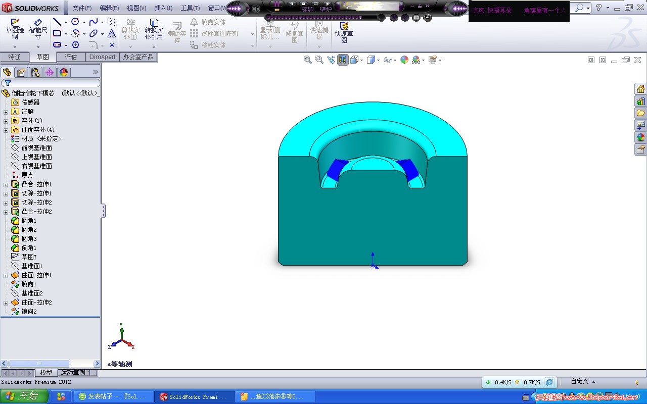Open the File Explorer pane
The height and width of the screenshot is (404, 647).
point(640,113)
